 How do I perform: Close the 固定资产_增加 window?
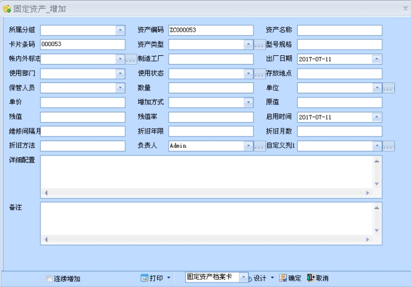405,9
